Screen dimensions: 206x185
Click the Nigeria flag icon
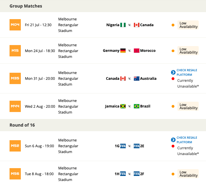pos(123,25)
